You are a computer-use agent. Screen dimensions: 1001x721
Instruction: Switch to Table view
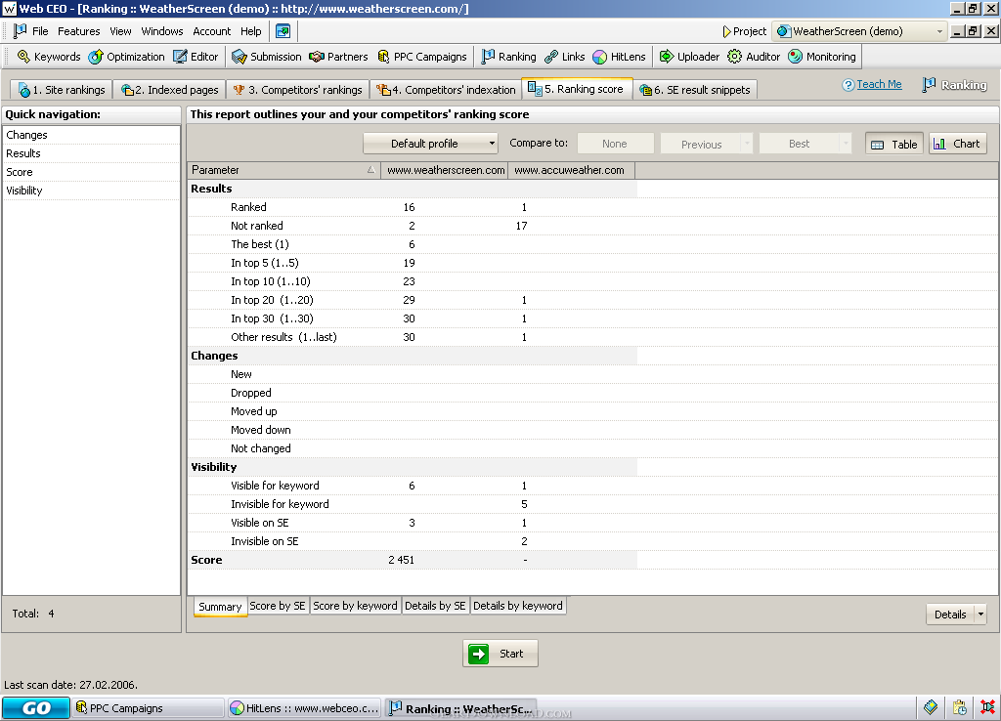894,145
